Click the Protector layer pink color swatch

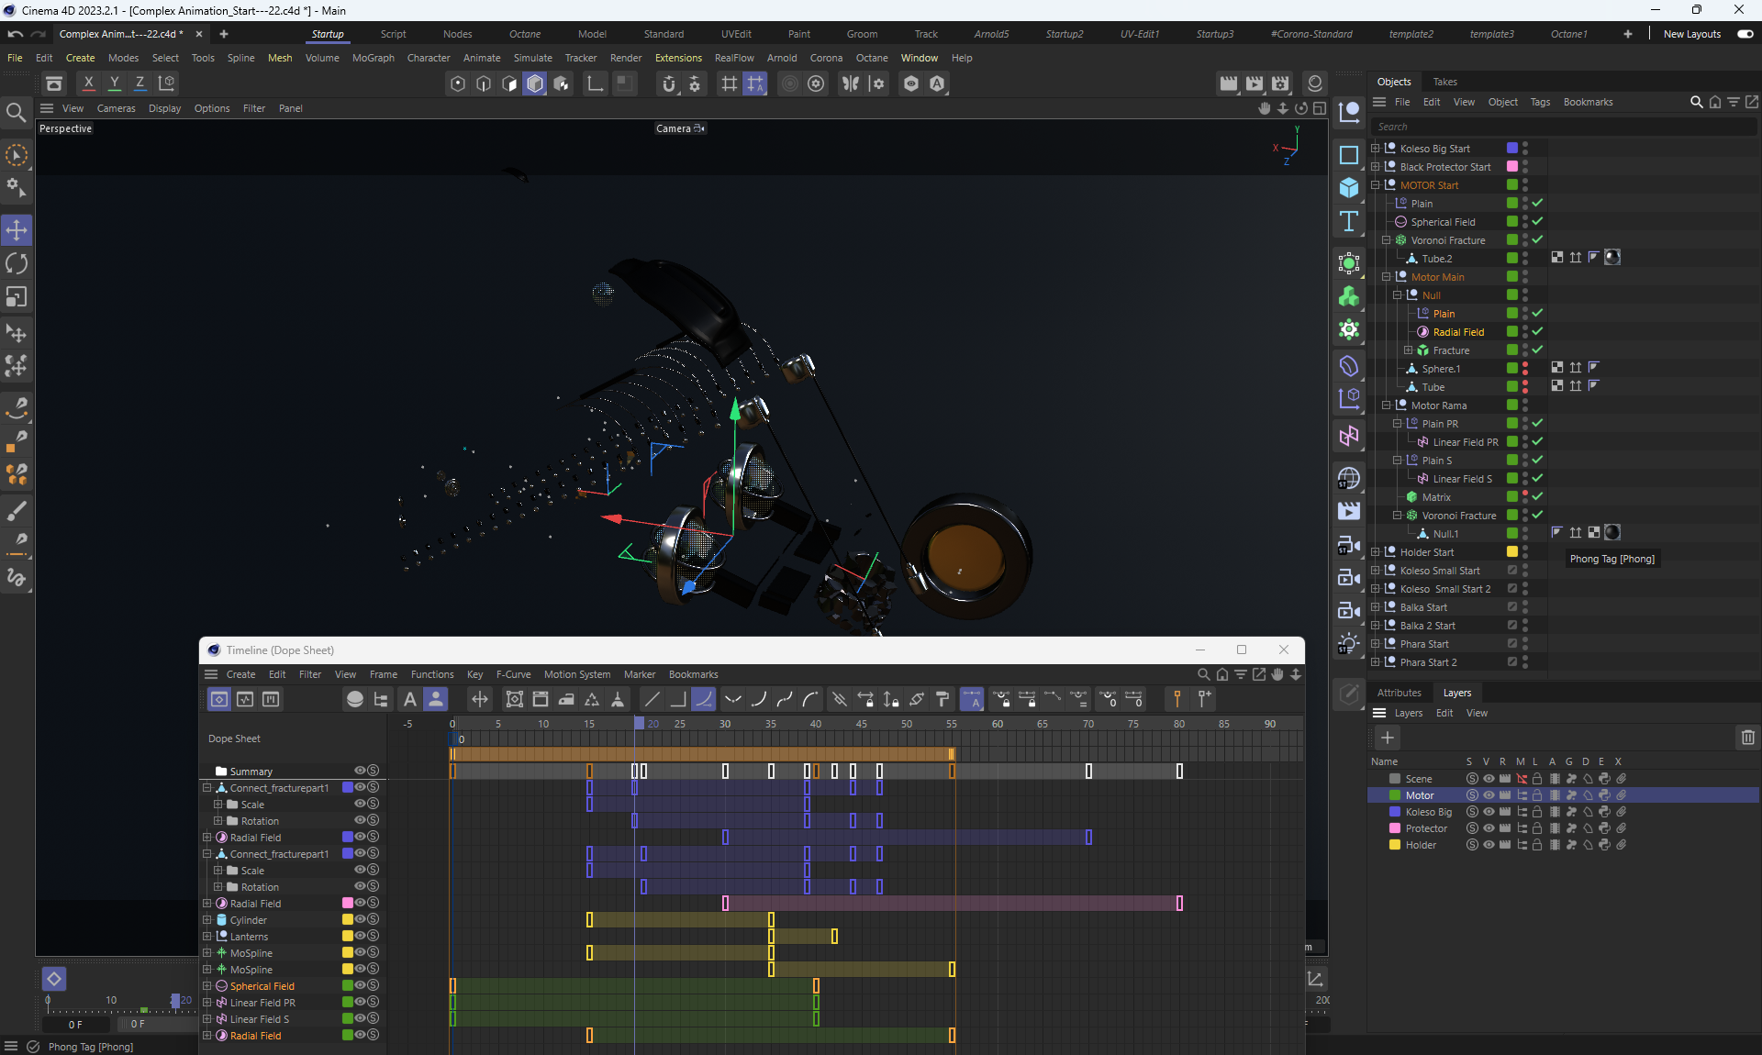click(x=1395, y=828)
